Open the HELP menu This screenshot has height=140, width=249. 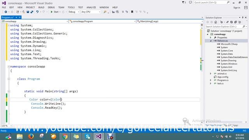[x=115, y=7]
